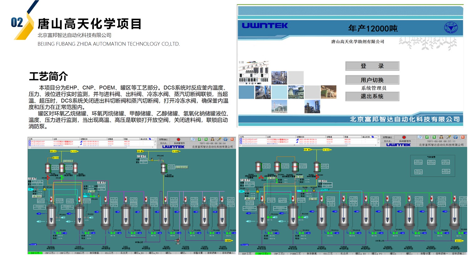Click red alarm indicator light in CNP screen

tap(404, 137)
